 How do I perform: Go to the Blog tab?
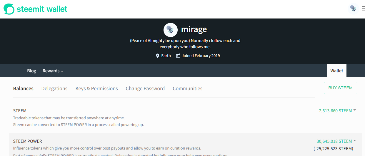point(31,71)
